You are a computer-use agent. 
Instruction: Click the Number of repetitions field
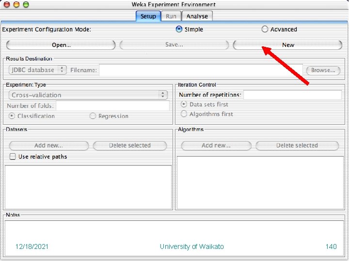(292, 95)
